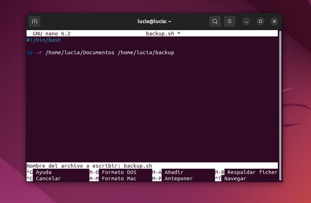Open the terminal hamburger menu
The width and height of the screenshot is (311, 203).
(229, 21)
